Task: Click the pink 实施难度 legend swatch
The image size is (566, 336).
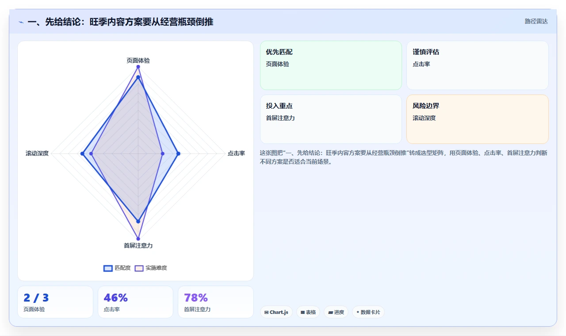Action: tap(139, 268)
